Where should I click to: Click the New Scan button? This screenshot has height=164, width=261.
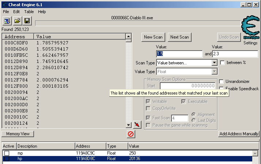point(153,37)
